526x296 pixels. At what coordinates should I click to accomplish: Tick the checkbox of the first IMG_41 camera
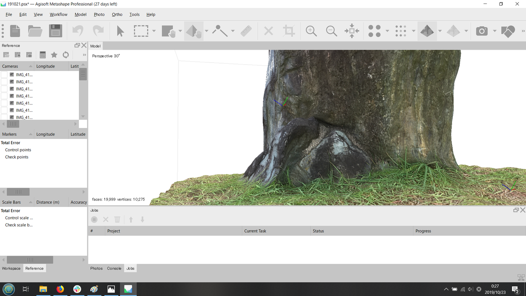point(4,75)
